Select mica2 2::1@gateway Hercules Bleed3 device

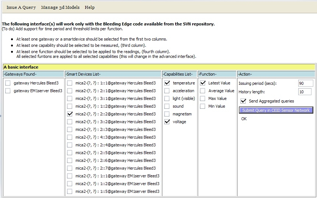click(x=70, y=91)
